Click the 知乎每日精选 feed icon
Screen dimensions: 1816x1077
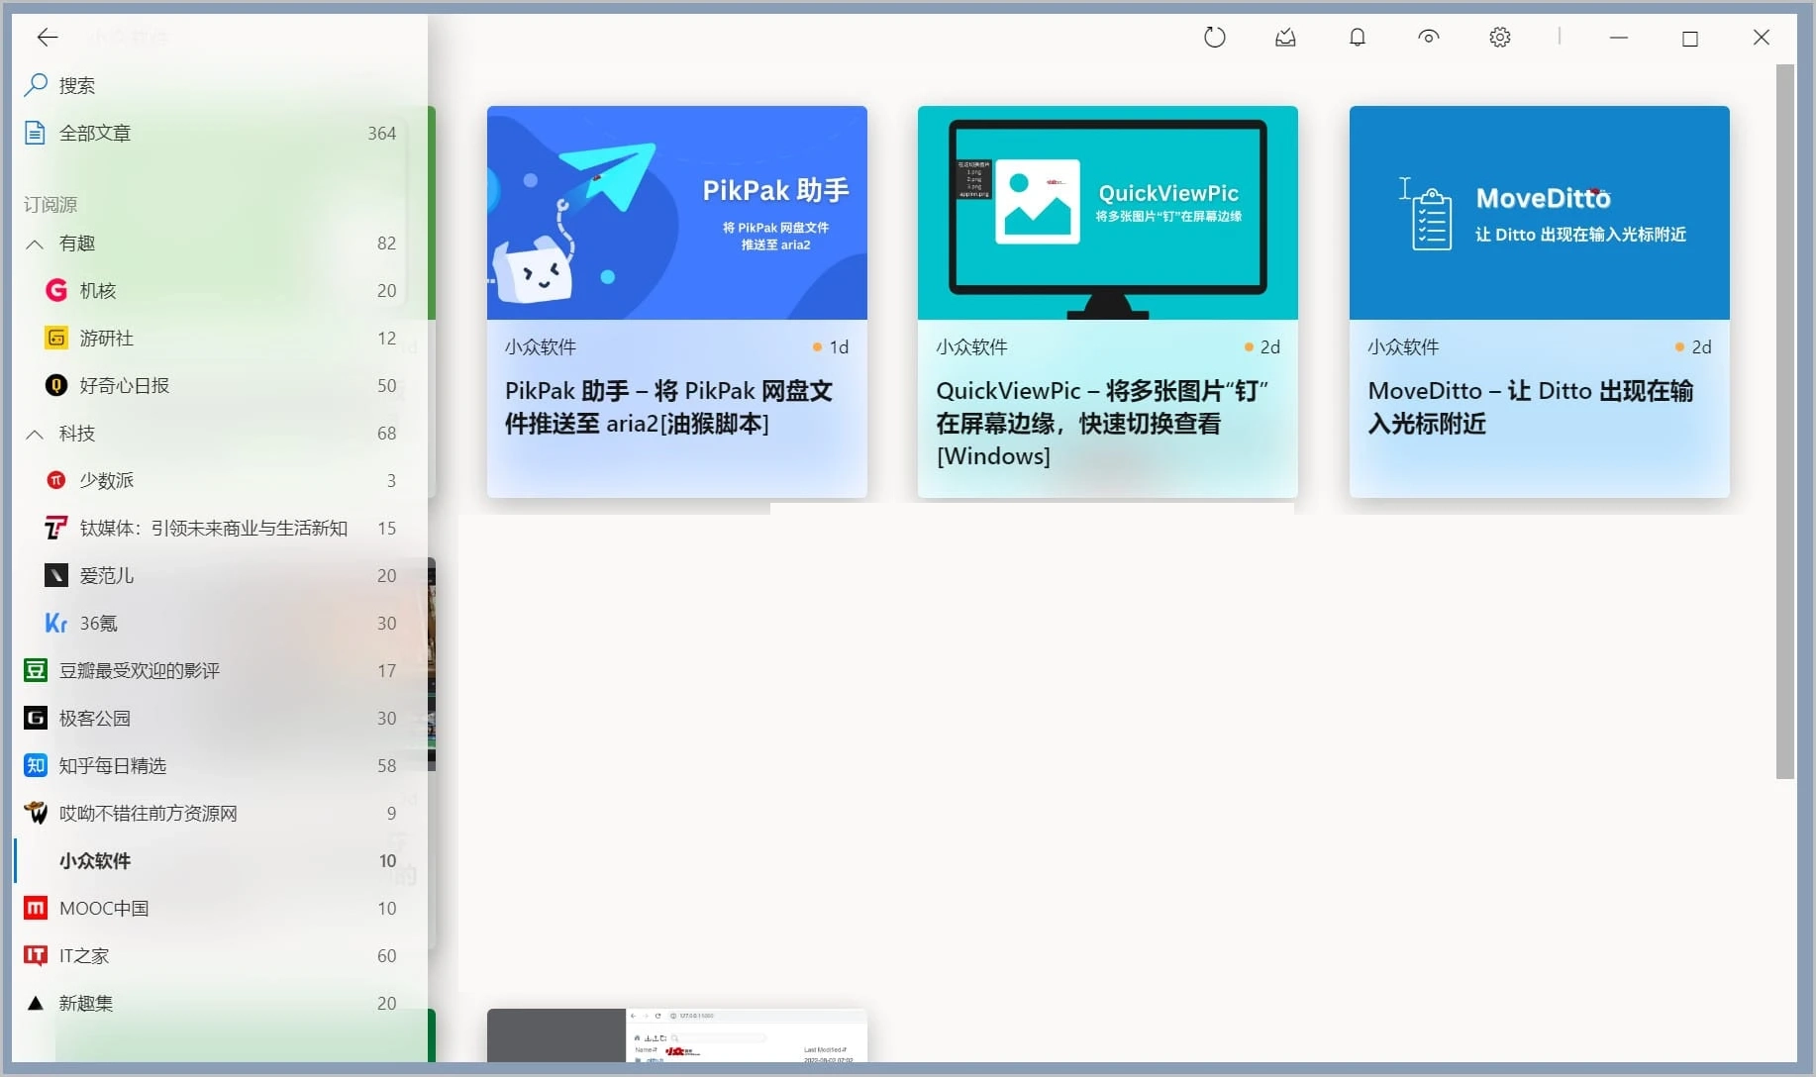[x=36, y=765]
